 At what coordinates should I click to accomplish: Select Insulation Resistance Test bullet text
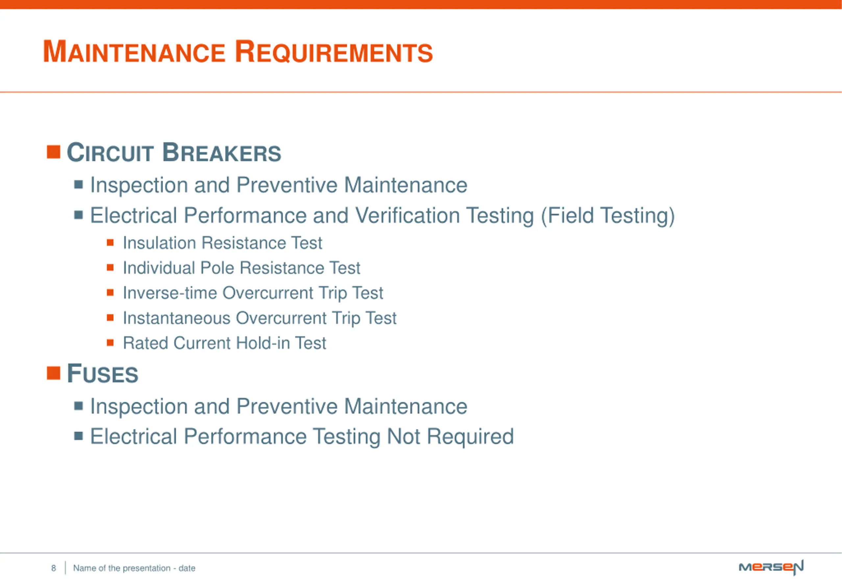coord(222,243)
